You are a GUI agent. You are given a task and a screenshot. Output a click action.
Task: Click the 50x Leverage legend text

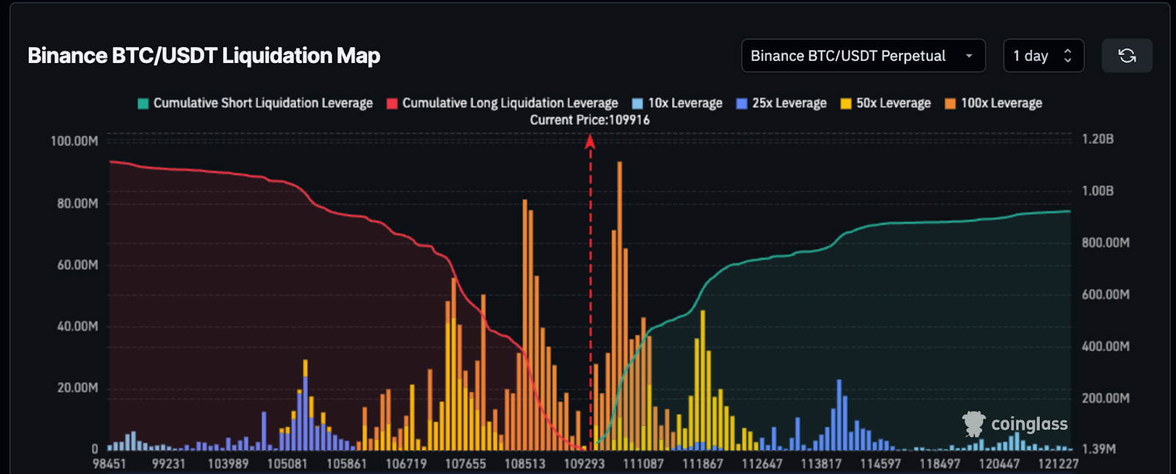(893, 103)
